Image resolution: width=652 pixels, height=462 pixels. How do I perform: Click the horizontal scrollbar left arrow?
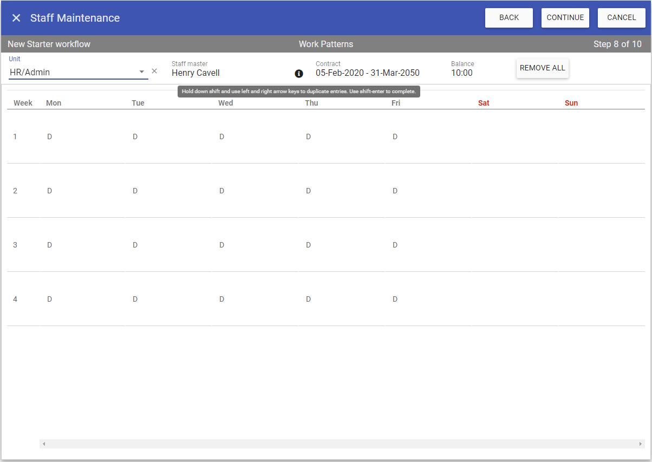click(x=44, y=444)
